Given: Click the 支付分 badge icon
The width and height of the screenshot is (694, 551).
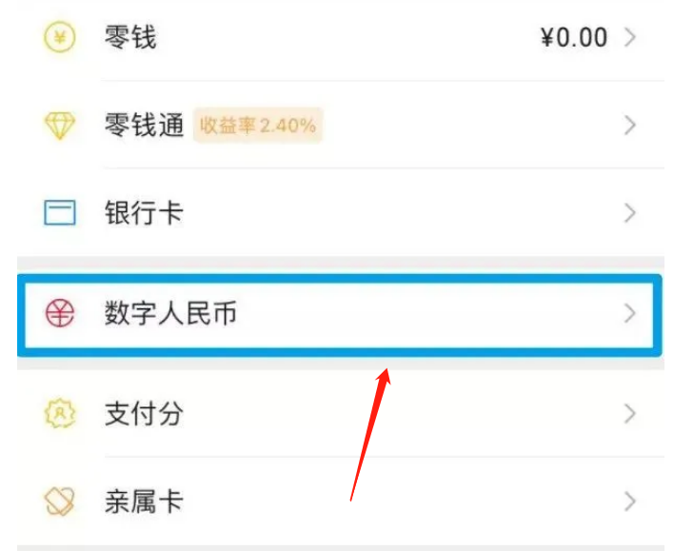Looking at the screenshot, I should (59, 414).
